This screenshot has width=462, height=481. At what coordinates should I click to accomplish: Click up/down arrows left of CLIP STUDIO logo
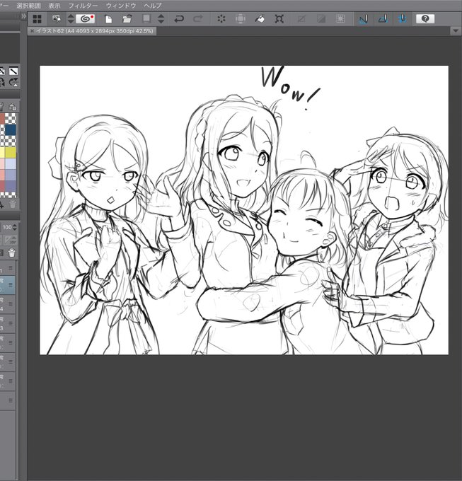pos(71,19)
